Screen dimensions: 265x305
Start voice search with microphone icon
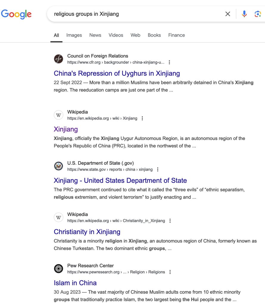(244, 14)
